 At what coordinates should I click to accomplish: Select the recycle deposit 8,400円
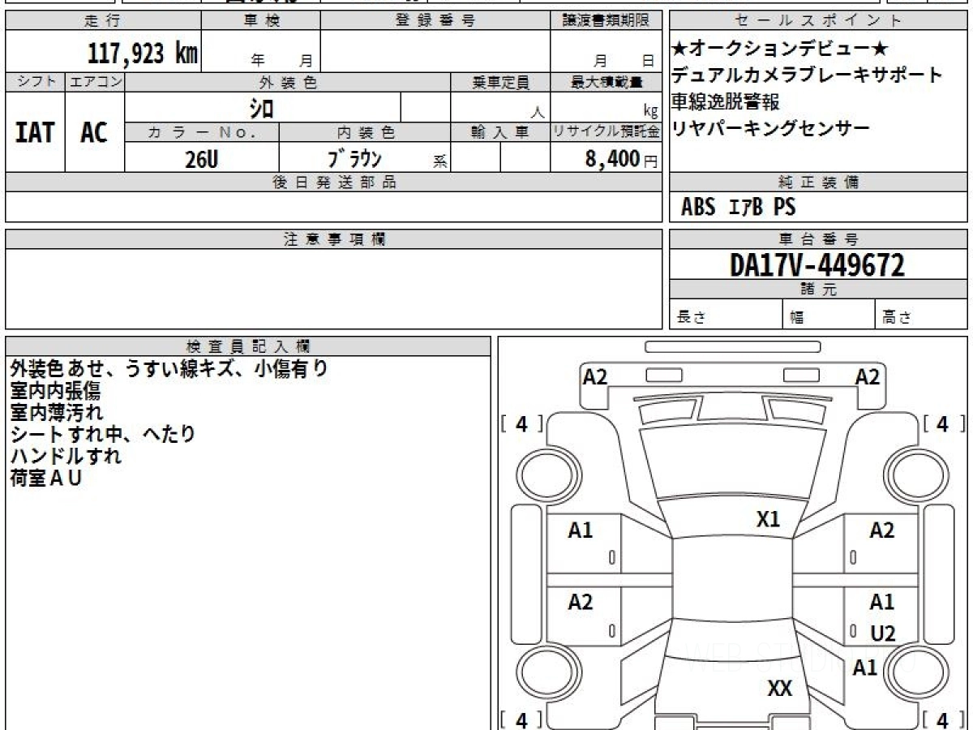coord(621,159)
